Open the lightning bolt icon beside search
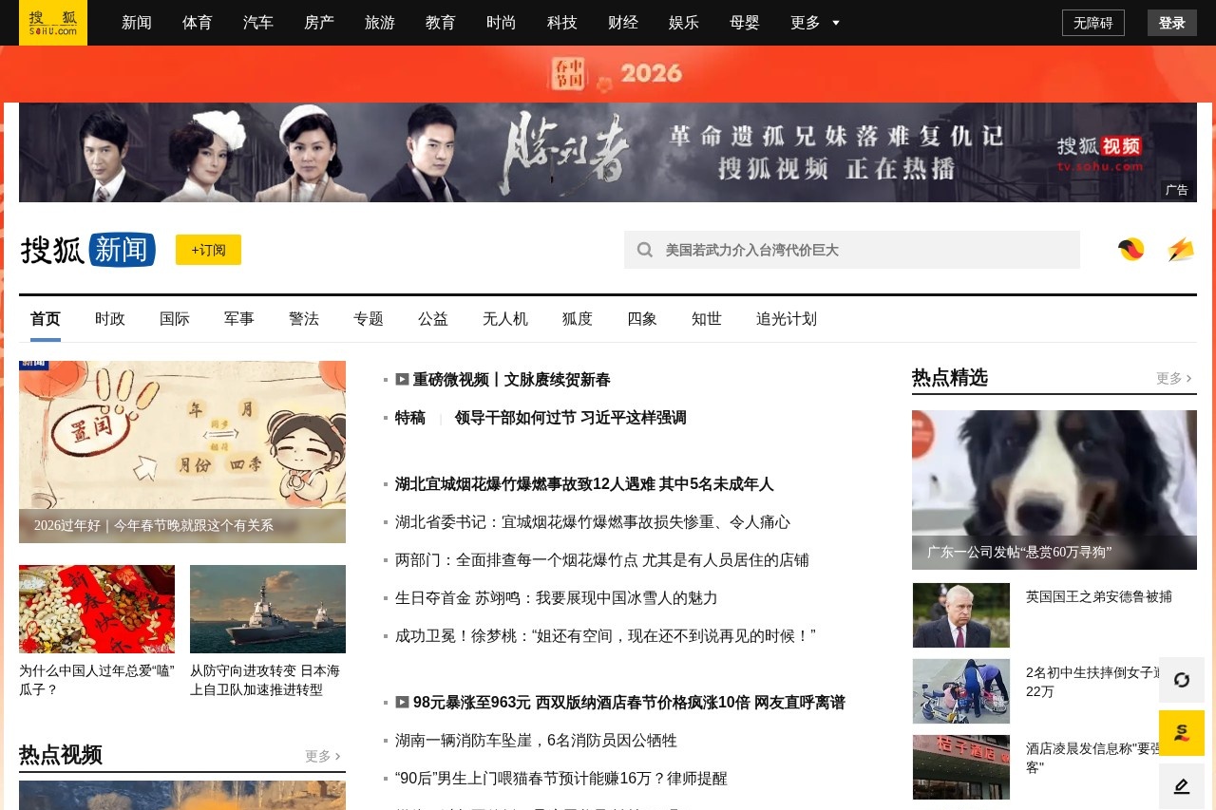Image resolution: width=1216 pixels, height=810 pixels. (x=1181, y=250)
